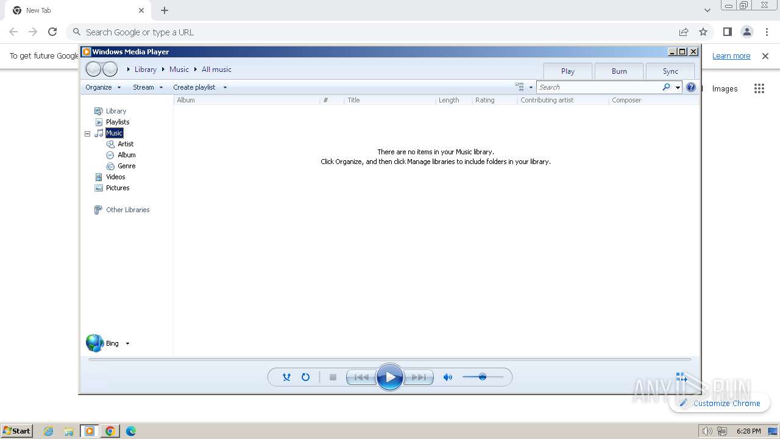Select Music in navigation tree
The image size is (780, 439).
pyautogui.click(x=114, y=133)
